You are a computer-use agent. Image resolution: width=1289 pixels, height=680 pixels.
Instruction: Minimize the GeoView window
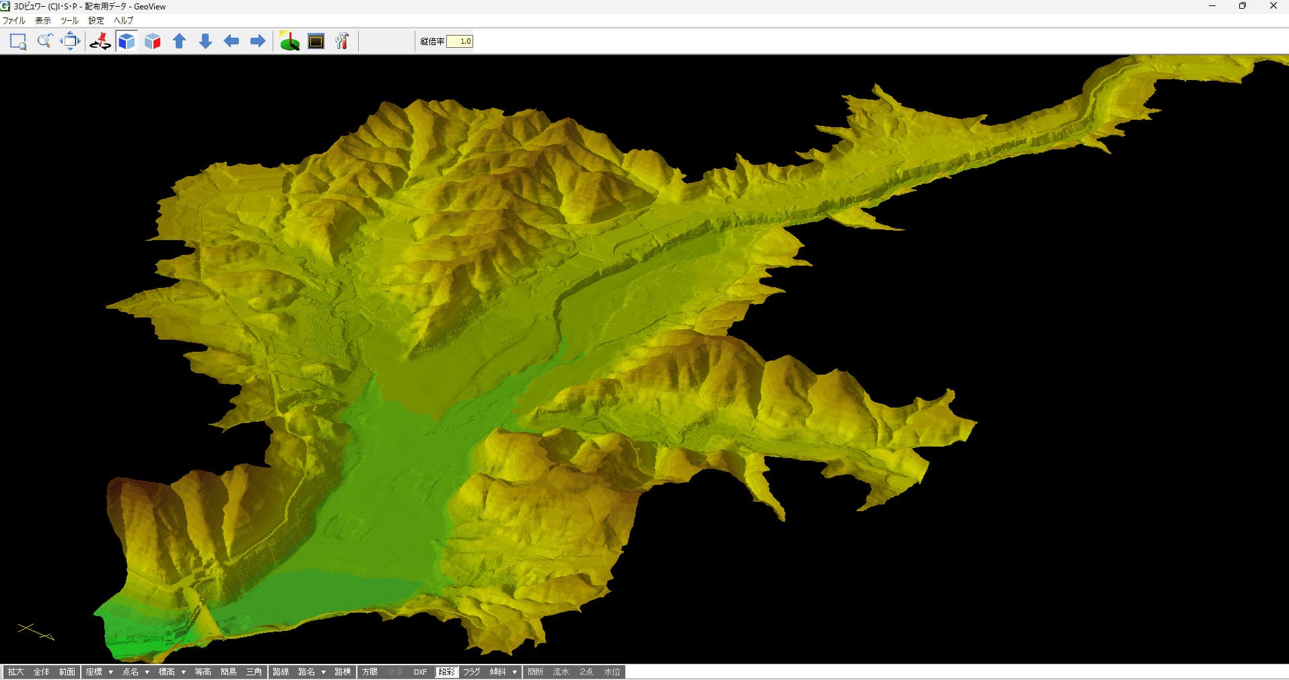[1212, 6]
